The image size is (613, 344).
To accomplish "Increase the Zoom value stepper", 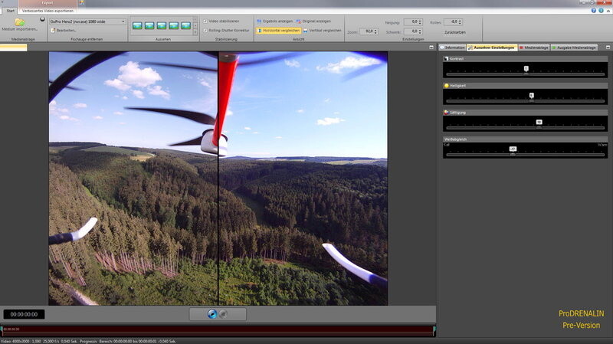I will click(376, 30).
